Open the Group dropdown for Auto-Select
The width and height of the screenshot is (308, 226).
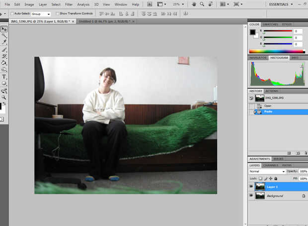(x=41, y=14)
